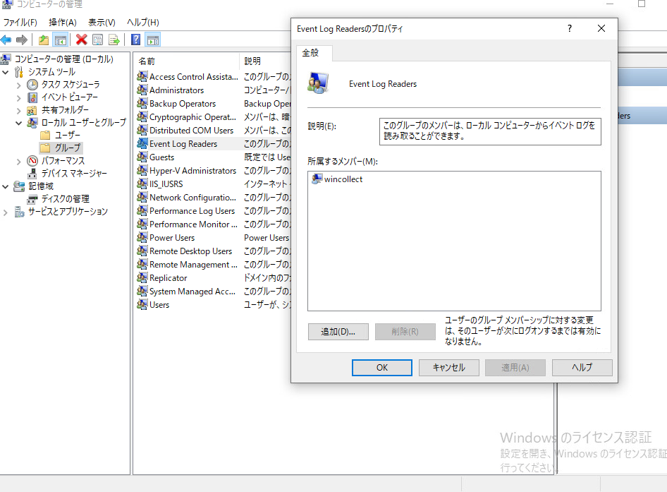This screenshot has width=667, height=492.
Task: Select the Replicator group icon
Action: (x=142, y=277)
